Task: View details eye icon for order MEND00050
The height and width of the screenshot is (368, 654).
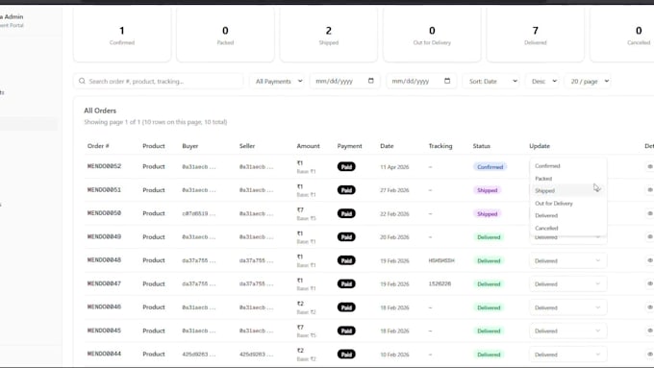Action: [650, 213]
